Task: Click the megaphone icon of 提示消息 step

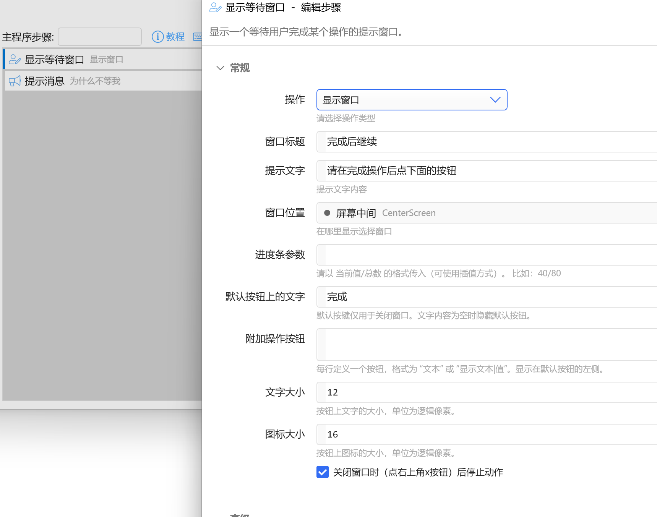Action: pyautogui.click(x=15, y=81)
